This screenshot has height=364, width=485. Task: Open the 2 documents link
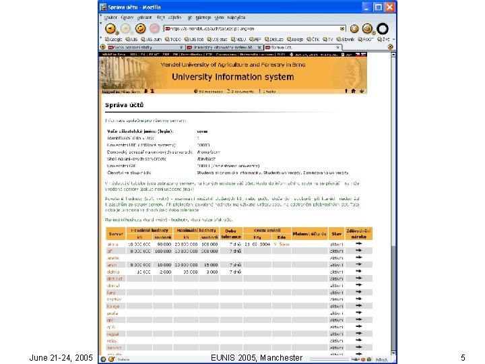tap(240, 91)
